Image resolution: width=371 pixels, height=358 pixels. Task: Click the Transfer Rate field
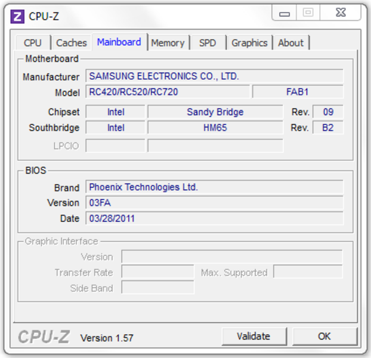157,272
